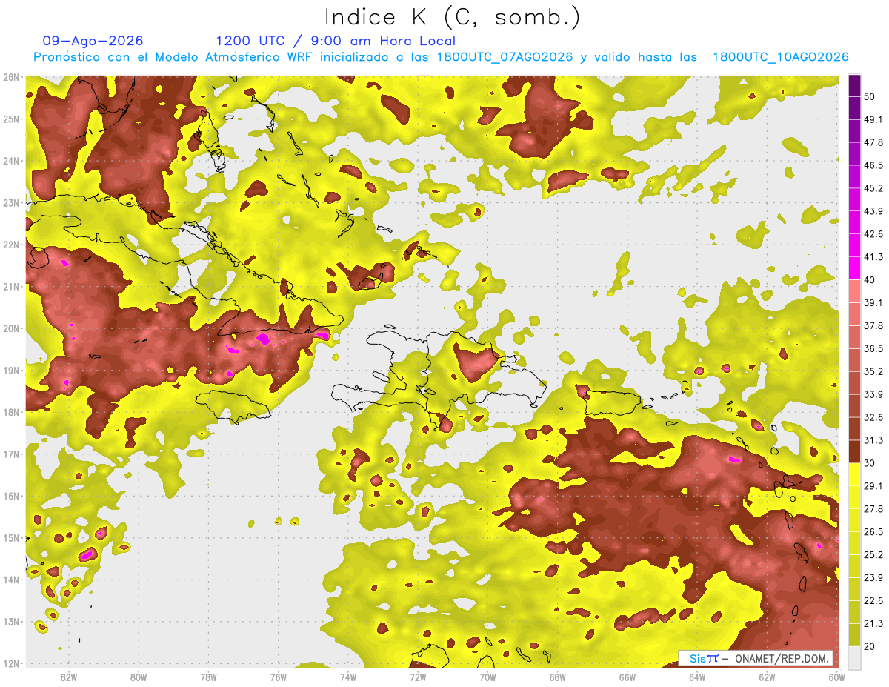Click the colorbar value '32.6'
This screenshot has height=687, width=889.
pos(873,417)
